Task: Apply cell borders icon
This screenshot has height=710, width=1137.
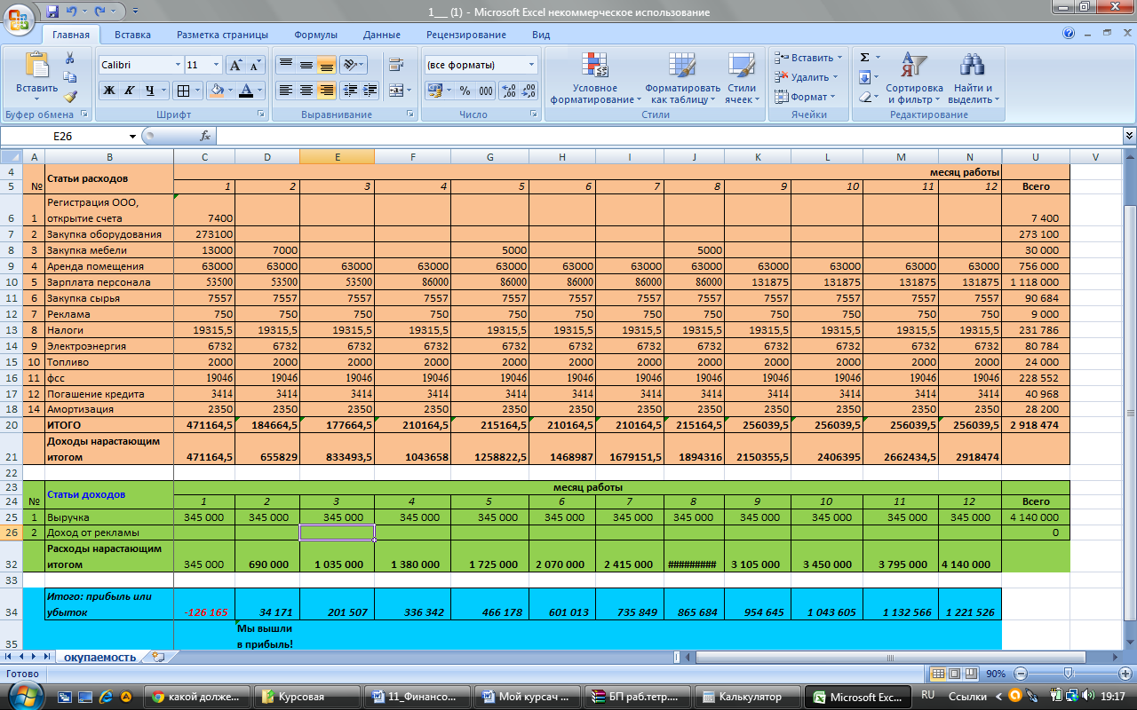Action: click(182, 91)
